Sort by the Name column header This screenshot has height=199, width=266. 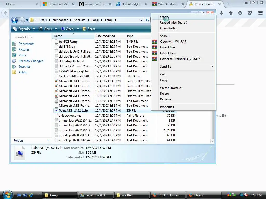pyautogui.click(x=73, y=36)
